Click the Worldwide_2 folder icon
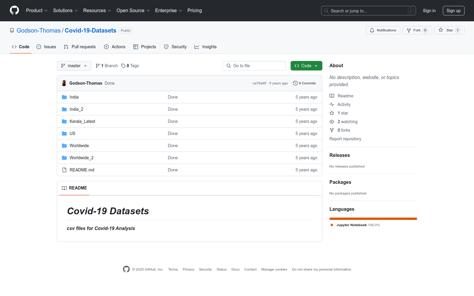The height and width of the screenshot is (296, 474). [x=64, y=158]
